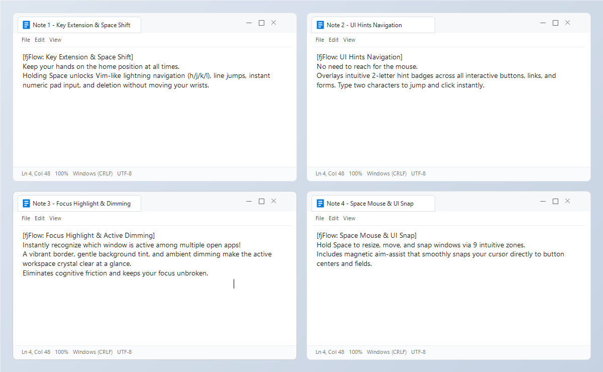Click the line Instantly recognize which window is active
The height and width of the screenshot is (372, 603).
132,245
